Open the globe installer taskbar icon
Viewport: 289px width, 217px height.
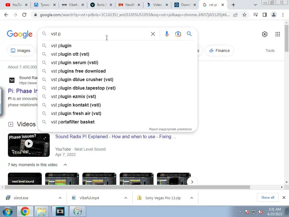click(x=78, y=211)
